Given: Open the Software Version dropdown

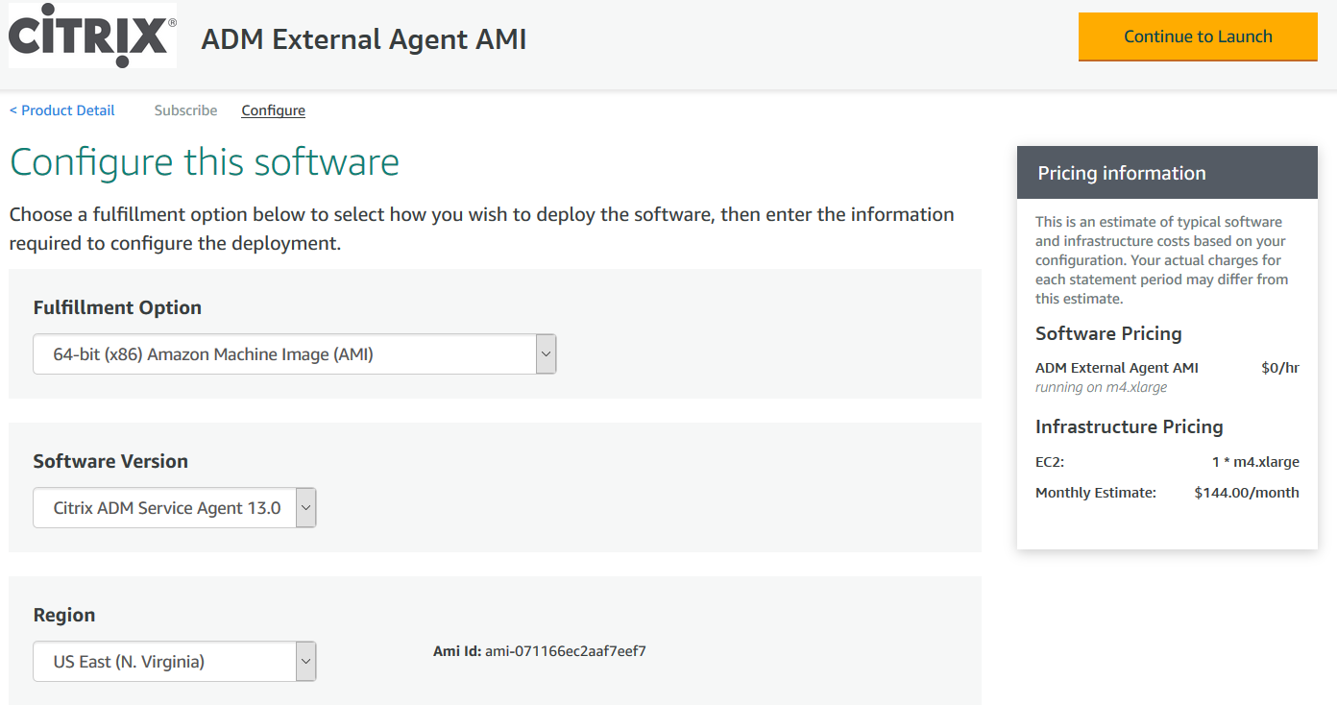Looking at the screenshot, I should pyautogui.click(x=174, y=507).
